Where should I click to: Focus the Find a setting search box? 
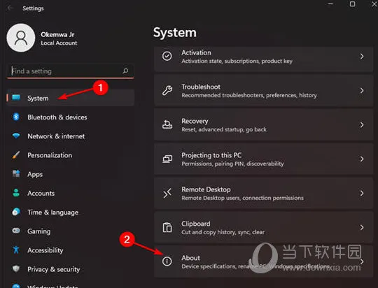click(x=70, y=71)
